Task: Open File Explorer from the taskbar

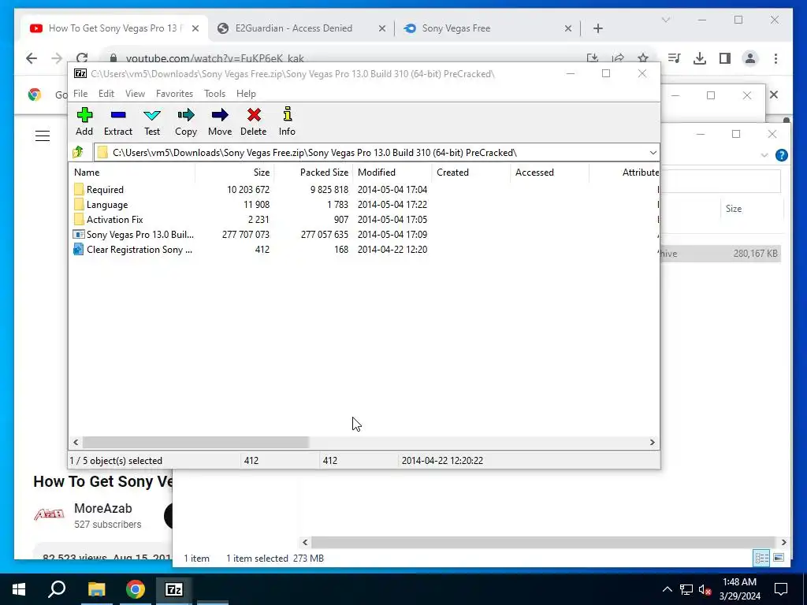Action: (x=96, y=589)
